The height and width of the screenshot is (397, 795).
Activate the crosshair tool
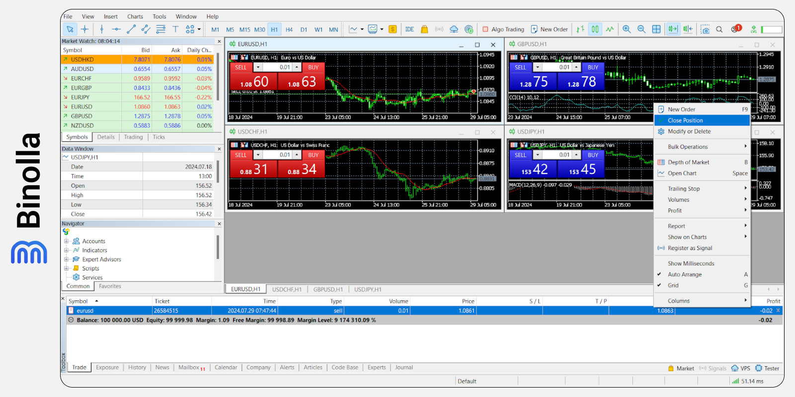[85, 29]
